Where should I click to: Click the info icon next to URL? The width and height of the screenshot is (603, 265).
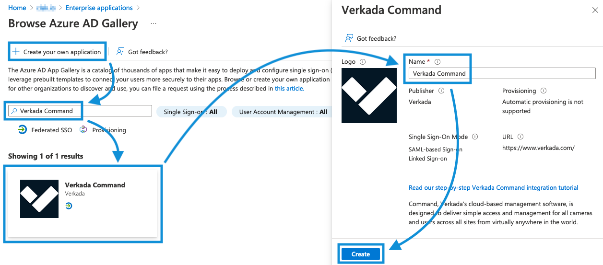pos(520,137)
